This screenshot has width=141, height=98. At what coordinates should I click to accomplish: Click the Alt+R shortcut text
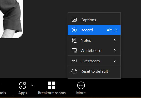112,30
